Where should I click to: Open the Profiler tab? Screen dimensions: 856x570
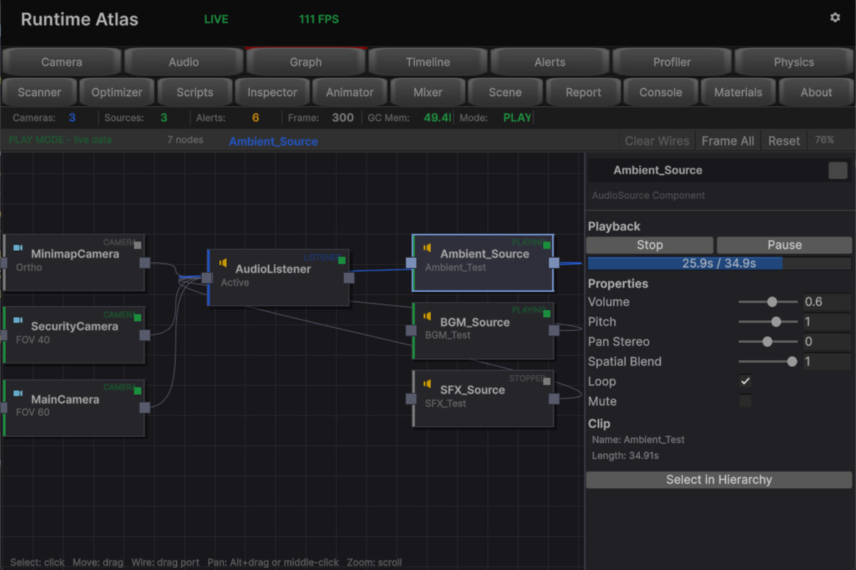pos(672,62)
